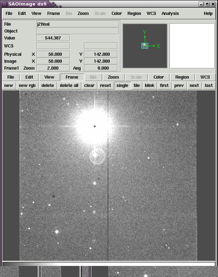Jump to the last frame

(x=209, y=86)
